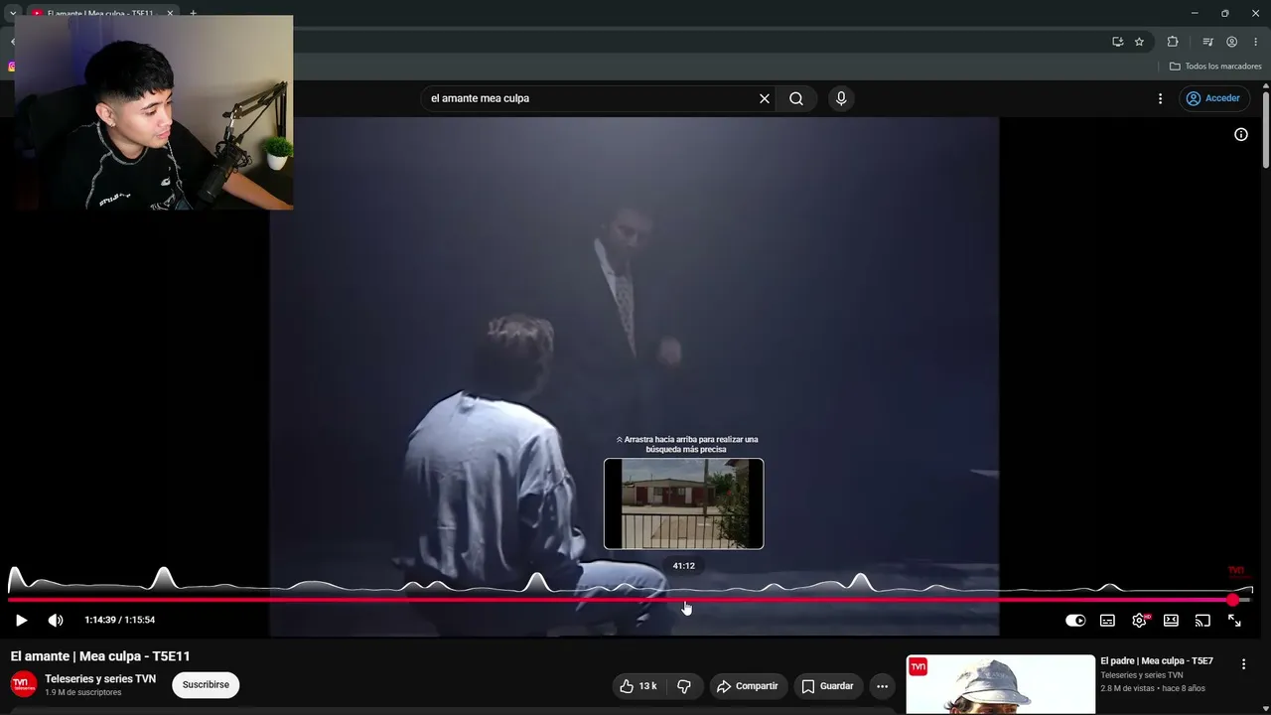
Task: Click the YouTube search magnifier button
Action: [x=796, y=98]
